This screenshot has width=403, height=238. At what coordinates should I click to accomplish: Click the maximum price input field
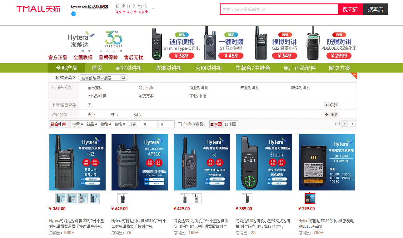[167, 124]
